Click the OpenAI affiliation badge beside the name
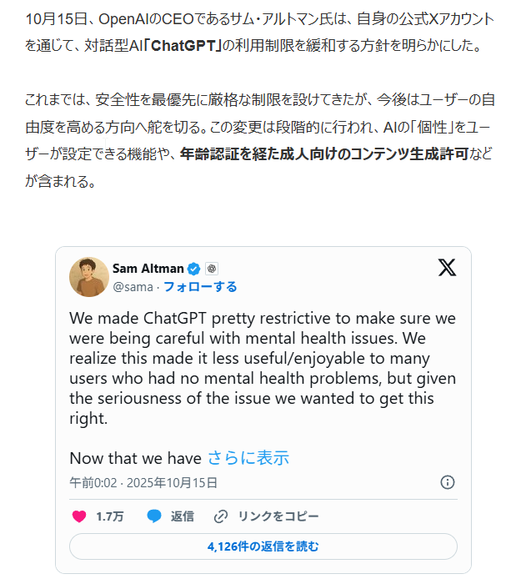Image resolution: width=516 pixels, height=579 pixels. click(212, 269)
